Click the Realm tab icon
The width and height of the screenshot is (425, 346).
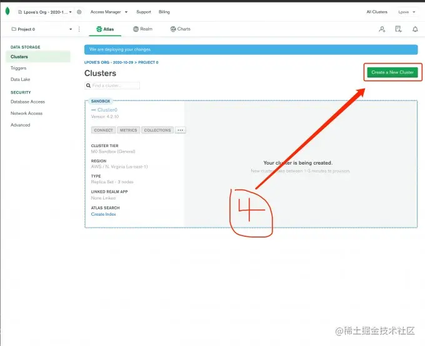(136, 29)
